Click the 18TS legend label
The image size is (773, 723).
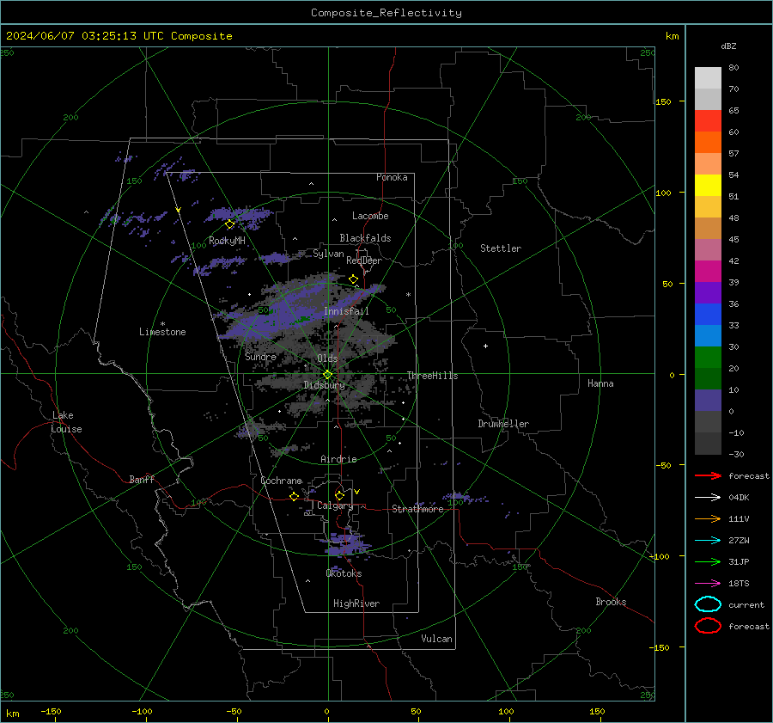(739, 584)
